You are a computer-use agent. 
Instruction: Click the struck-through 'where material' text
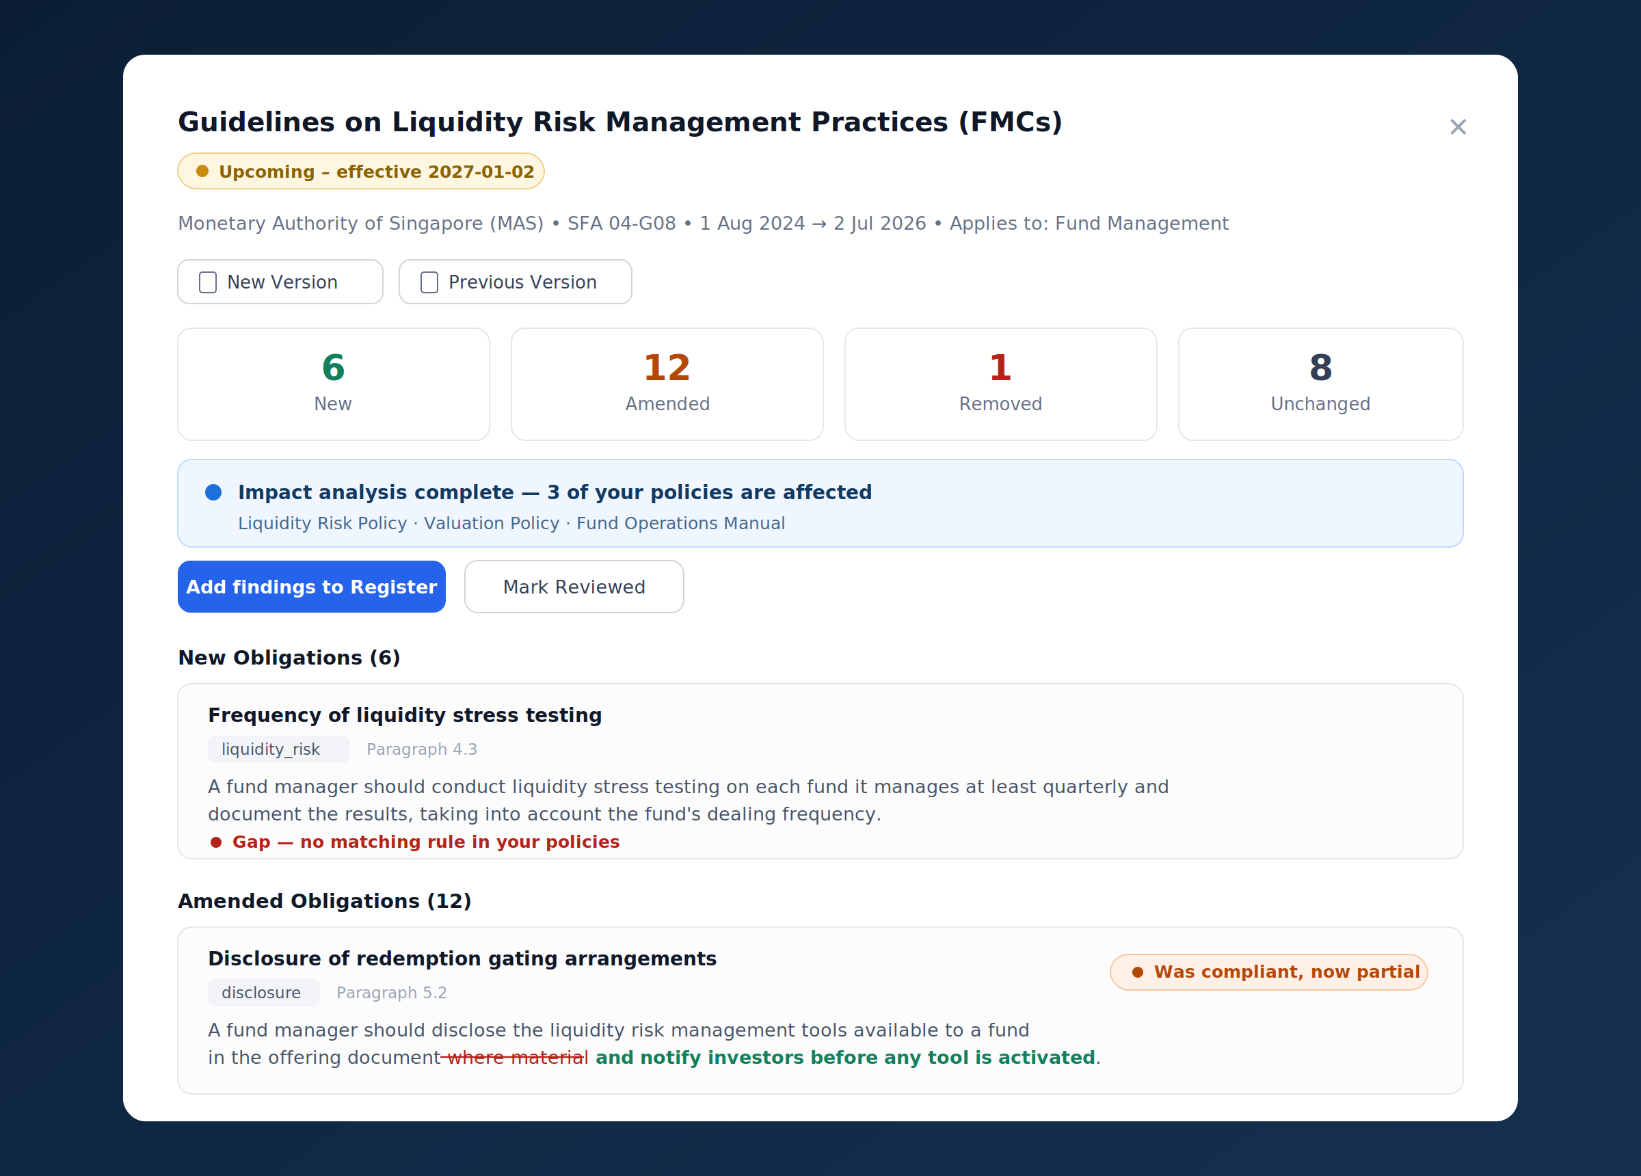pyautogui.click(x=518, y=1058)
